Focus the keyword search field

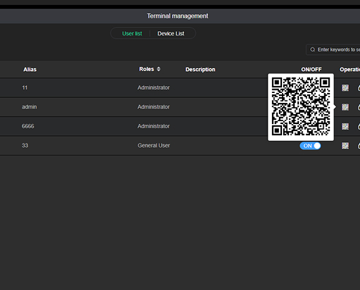(333, 49)
